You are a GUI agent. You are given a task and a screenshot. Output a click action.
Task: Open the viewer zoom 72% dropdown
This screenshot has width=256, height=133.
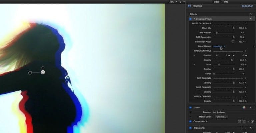tap(173, 2)
